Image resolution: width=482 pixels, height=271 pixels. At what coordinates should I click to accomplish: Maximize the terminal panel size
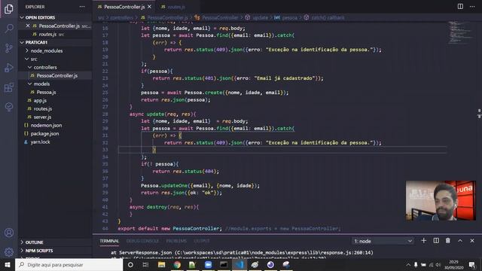tap(460, 241)
